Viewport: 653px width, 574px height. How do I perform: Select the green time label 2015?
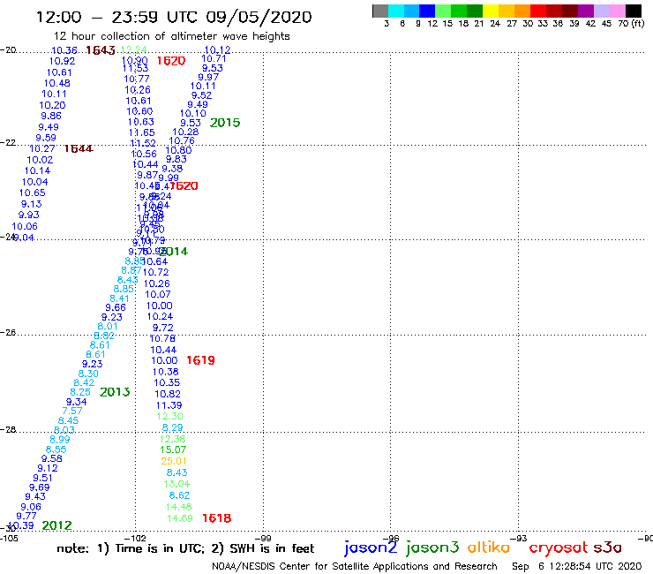[x=225, y=123]
